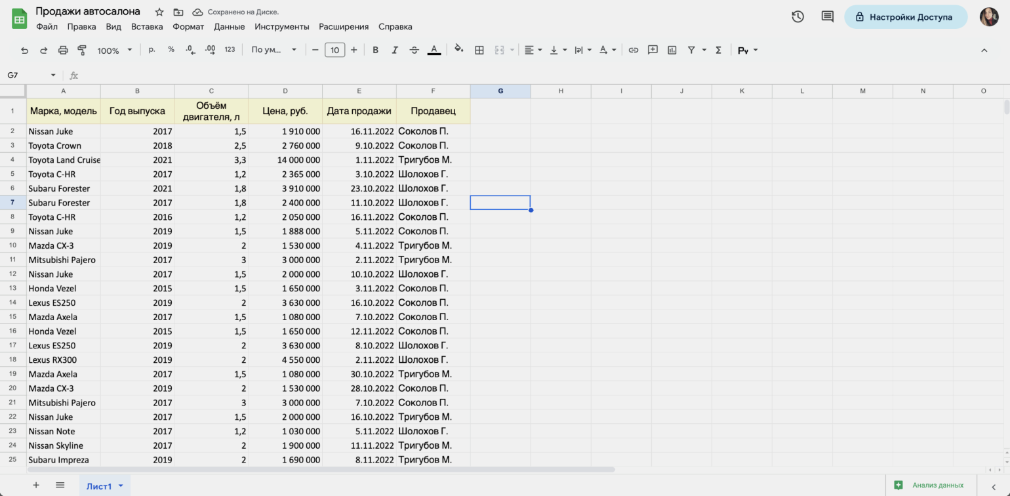Open the Данные menu
The image size is (1010, 496).
tap(229, 26)
